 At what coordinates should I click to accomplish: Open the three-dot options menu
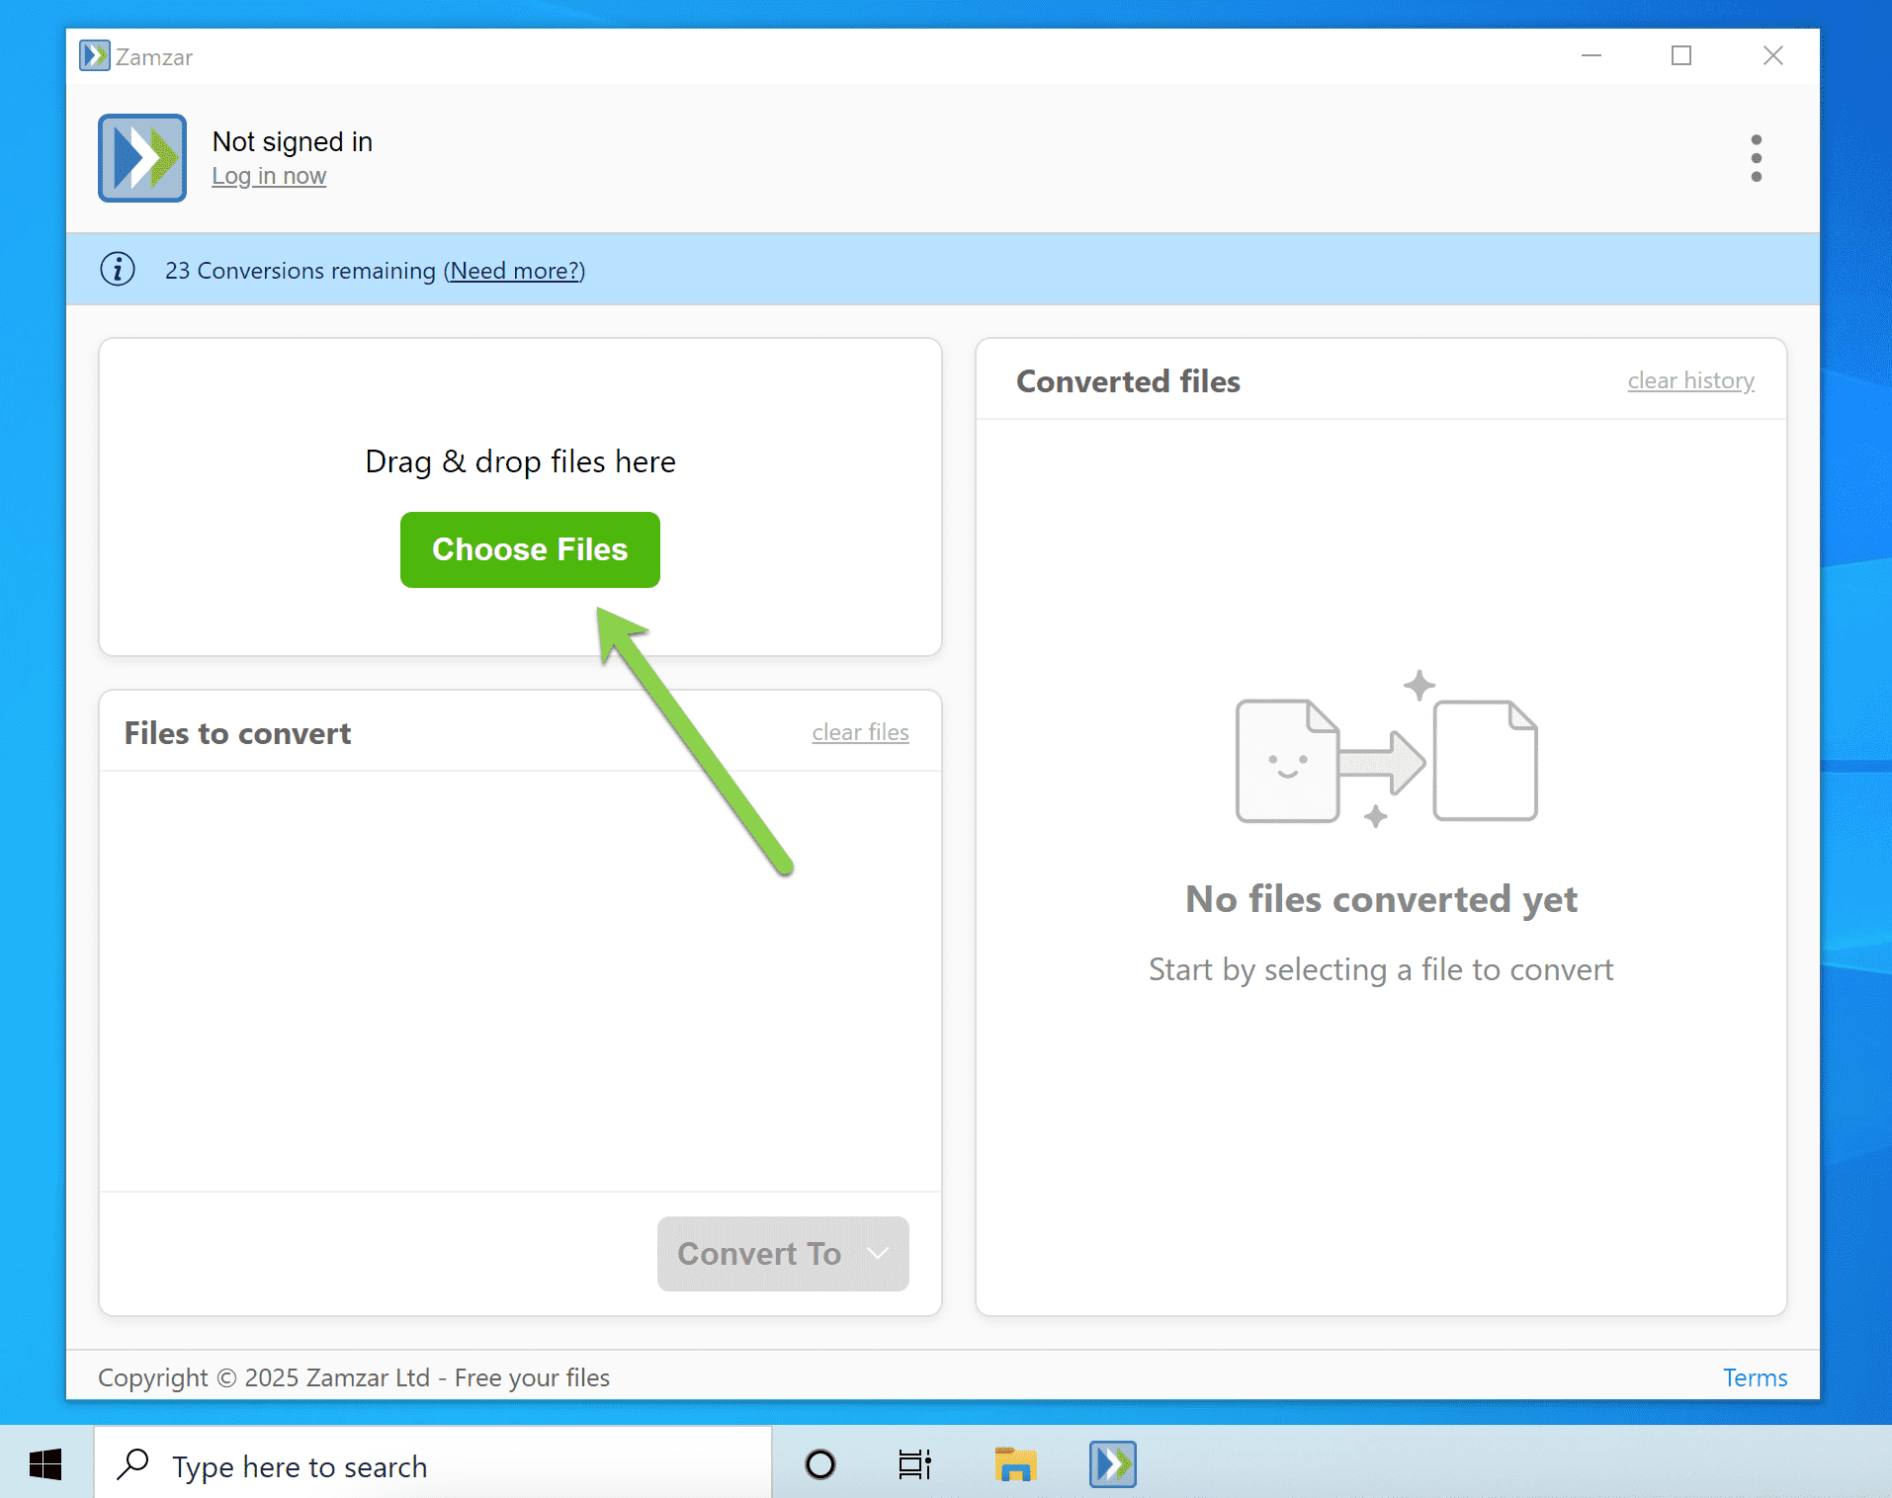click(x=1756, y=158)
